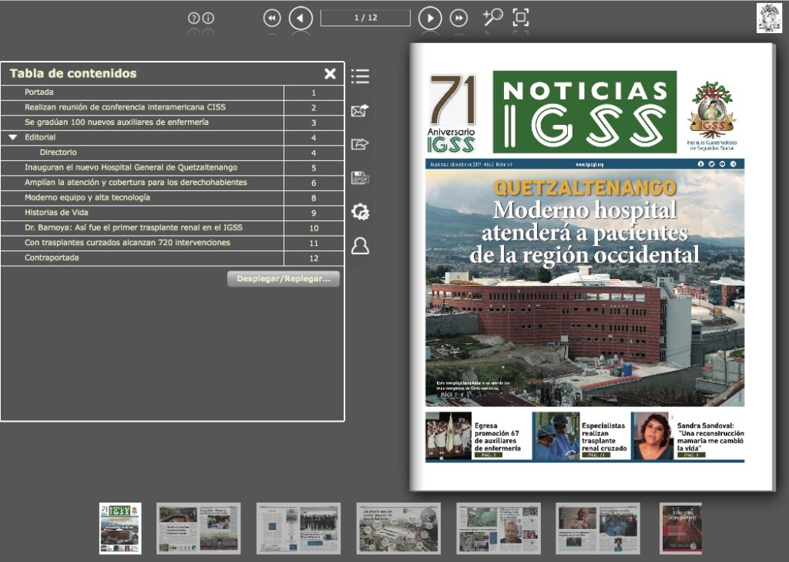
Task: Click the page number input field
Action: pos(364,18)
